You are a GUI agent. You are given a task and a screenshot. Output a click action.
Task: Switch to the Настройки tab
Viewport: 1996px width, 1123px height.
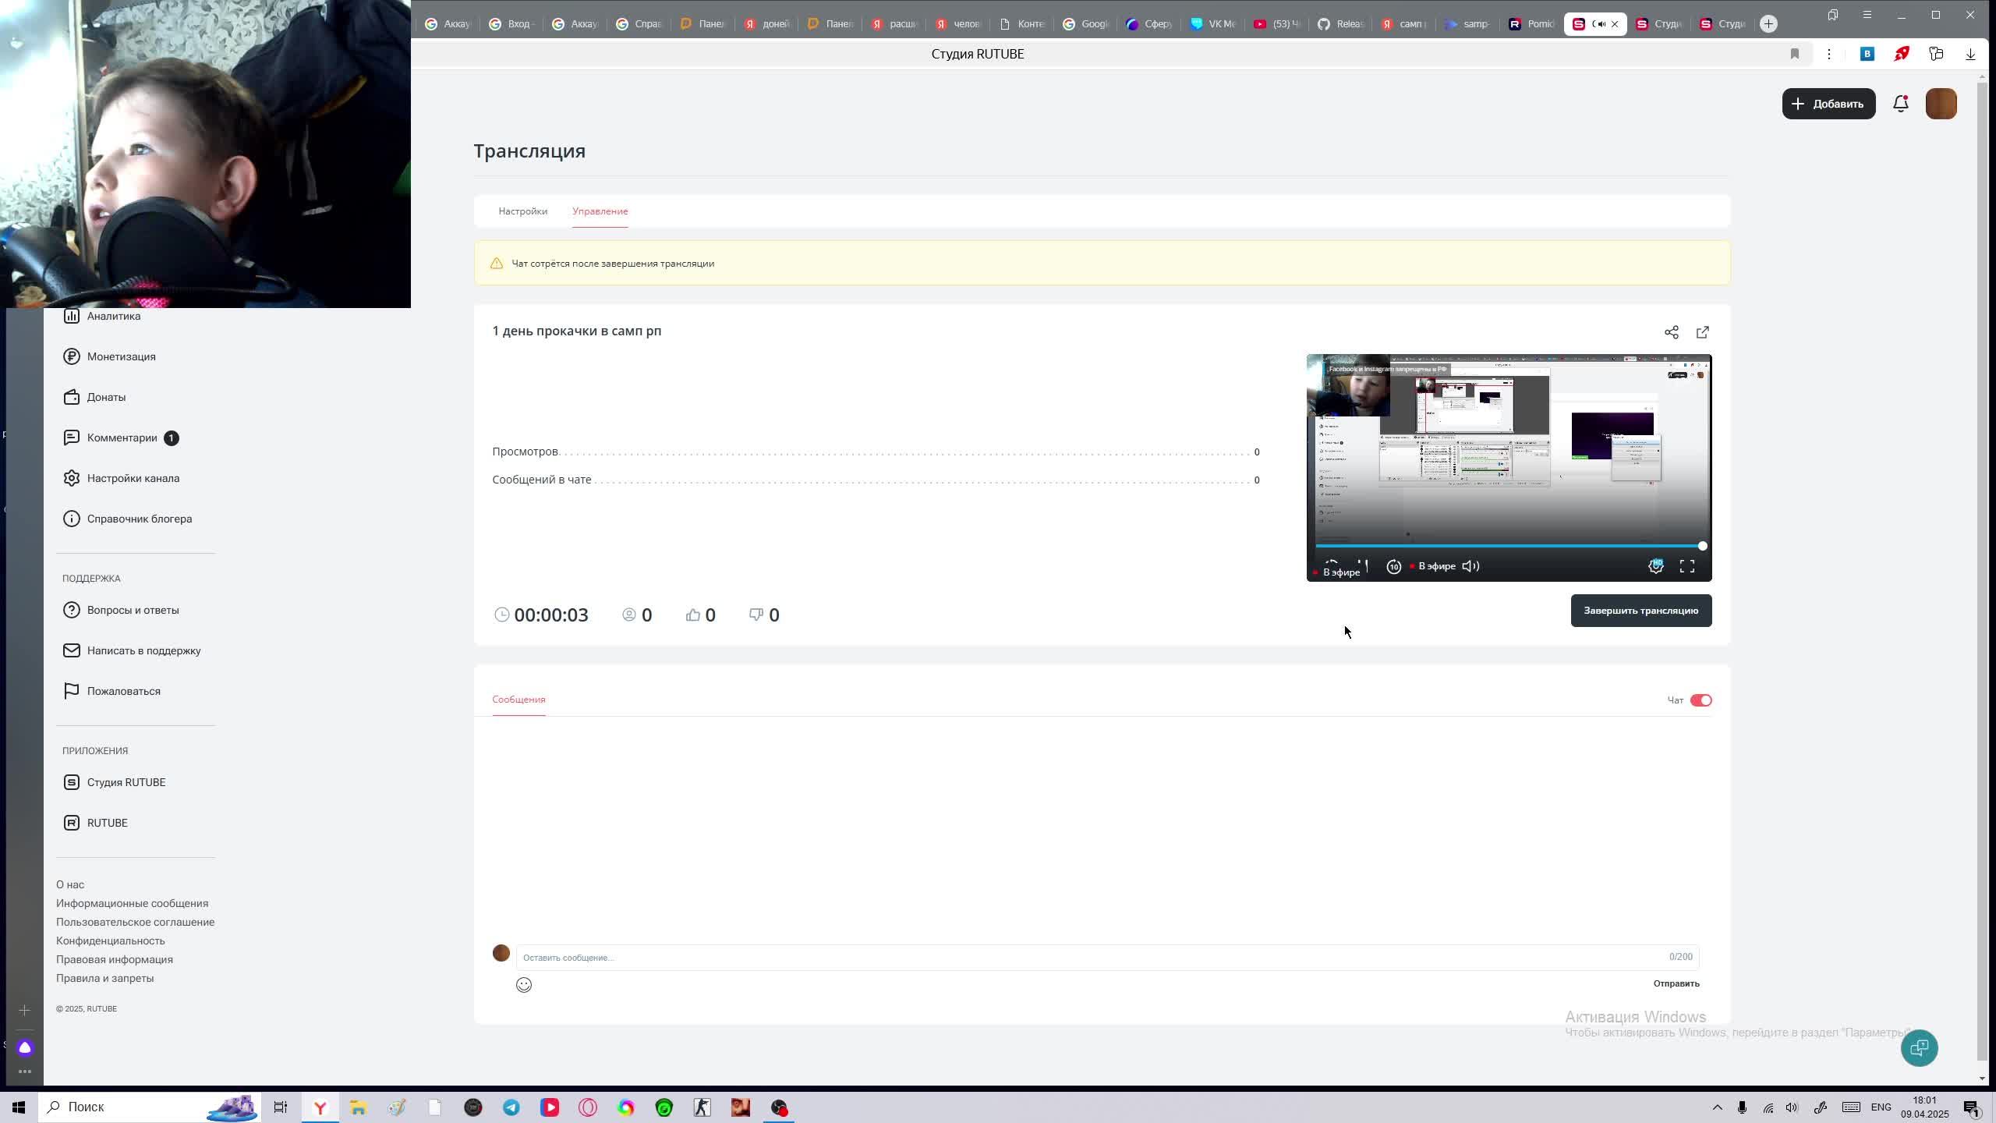[x=522, y=211]
